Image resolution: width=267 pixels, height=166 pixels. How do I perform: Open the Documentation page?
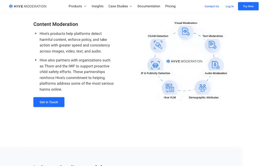[149, 6]
